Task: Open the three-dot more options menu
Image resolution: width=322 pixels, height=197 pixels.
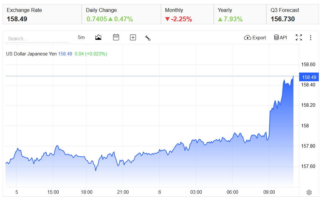Action: point(310,38)
